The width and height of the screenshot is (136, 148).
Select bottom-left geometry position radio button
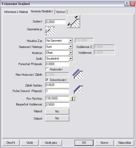pos(46,32)
